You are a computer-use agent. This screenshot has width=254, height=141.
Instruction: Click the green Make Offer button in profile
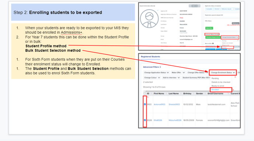click(x=209, y=28)
